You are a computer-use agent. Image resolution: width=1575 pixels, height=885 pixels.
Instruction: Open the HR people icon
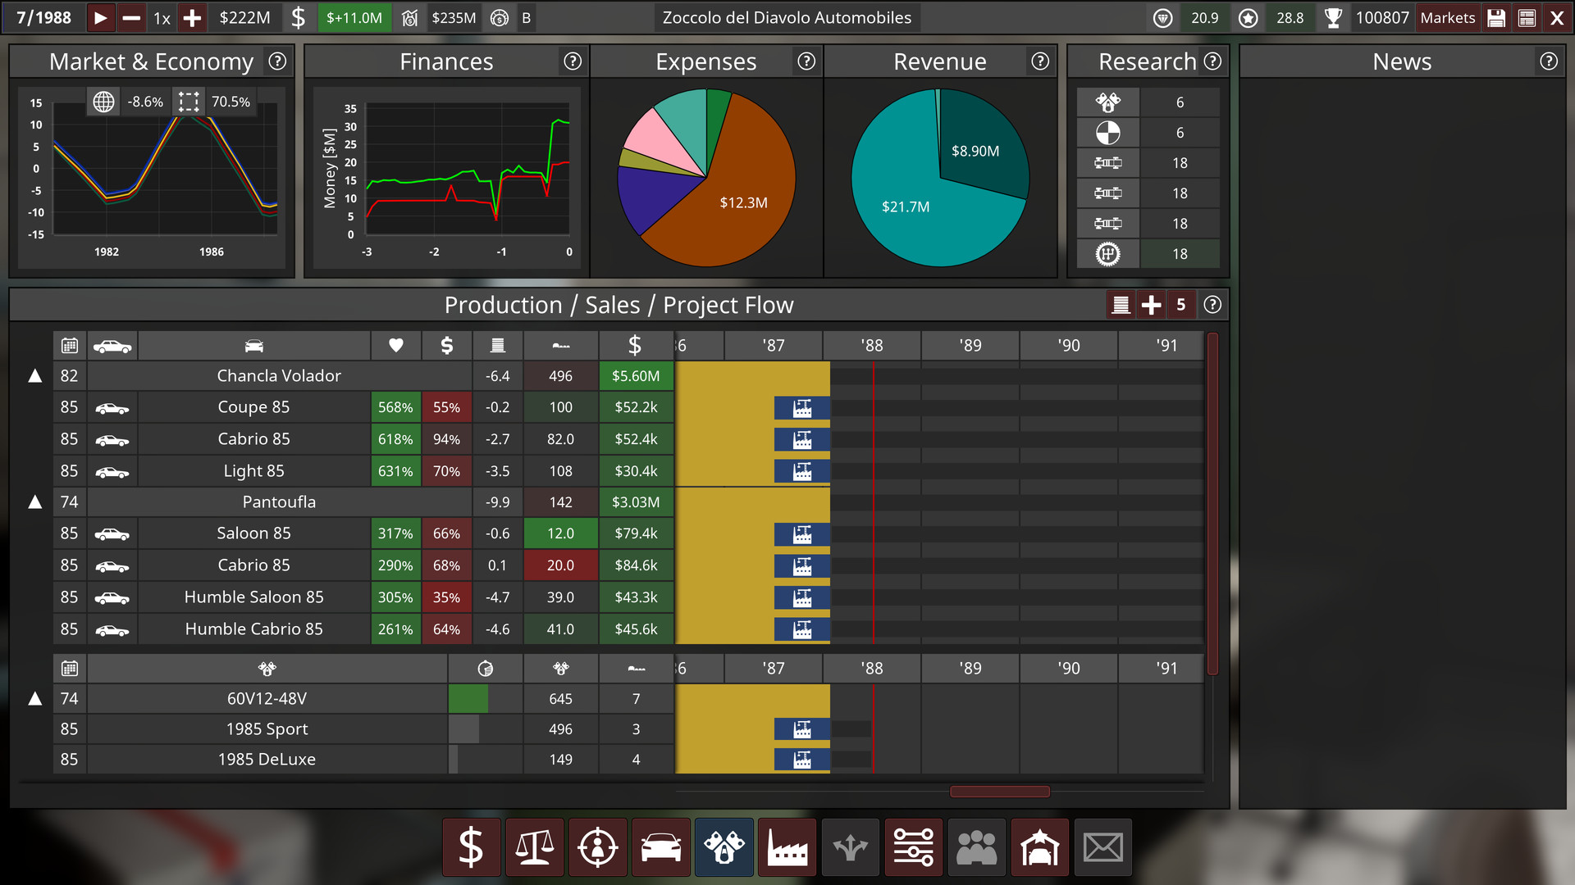(976, 846)
